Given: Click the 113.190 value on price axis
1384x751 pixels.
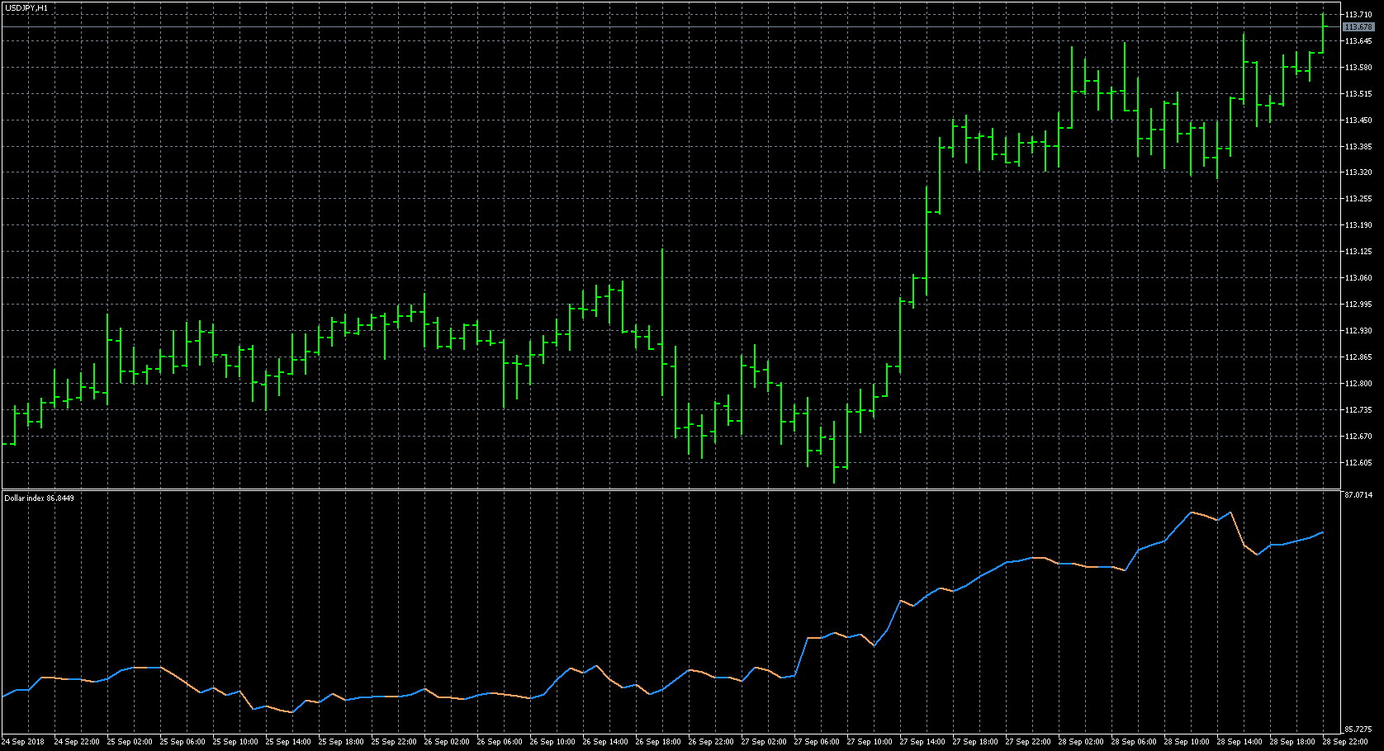Looking at the screenshot, I should pyautogui.click(x=1358, y=225).
